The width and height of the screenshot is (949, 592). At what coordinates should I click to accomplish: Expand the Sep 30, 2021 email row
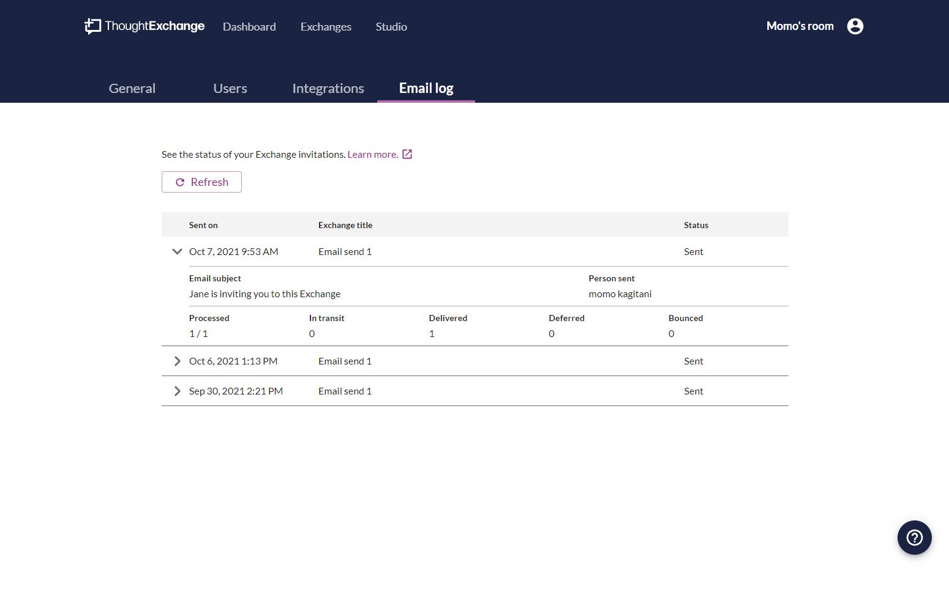click(x=177, y=391)
